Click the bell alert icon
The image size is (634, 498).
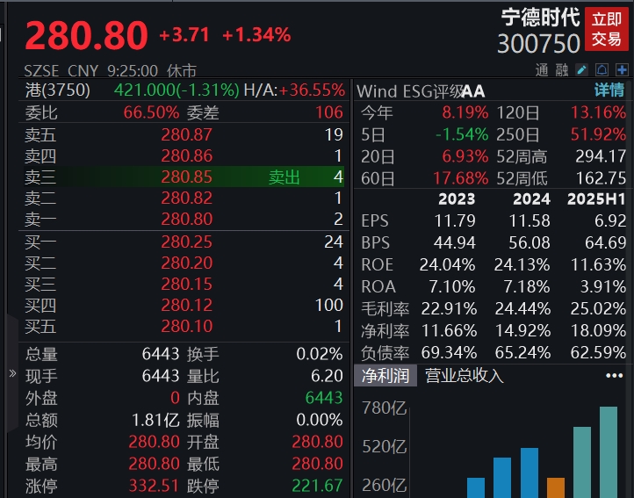(602, 70)
